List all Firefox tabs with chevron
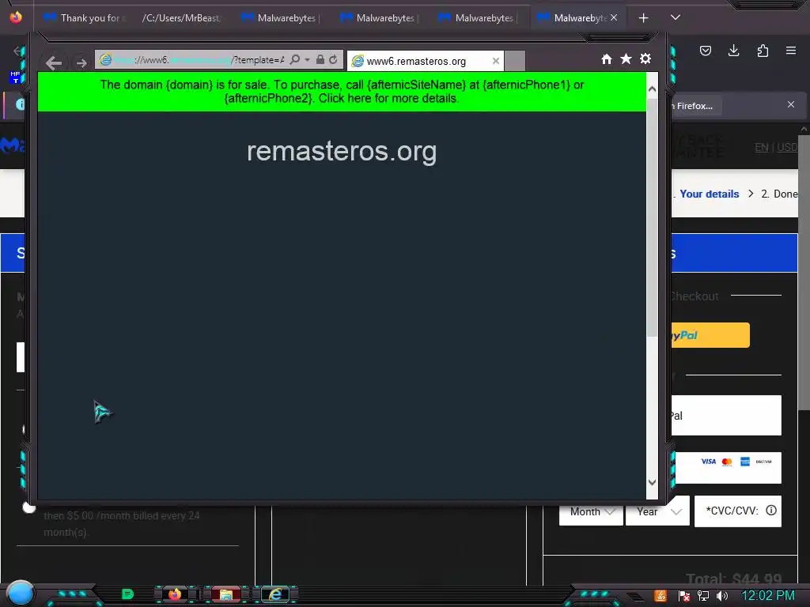This screenshot has height=607, width=810. [x=676, y=17]
